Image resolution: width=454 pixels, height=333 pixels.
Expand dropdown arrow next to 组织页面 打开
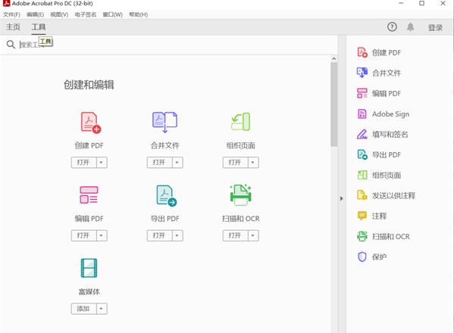(x=253, y=163)
